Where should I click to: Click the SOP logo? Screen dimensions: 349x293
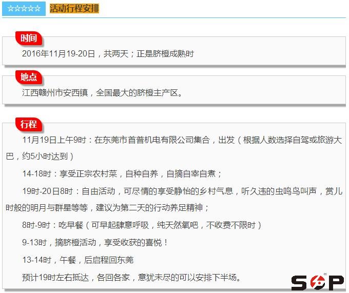[x=318, y=282]
